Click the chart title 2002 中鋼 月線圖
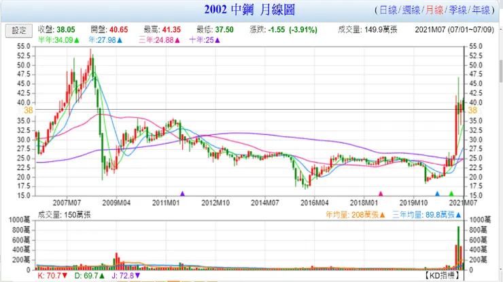This screenshot has width=503, height=282. (249, 10)
